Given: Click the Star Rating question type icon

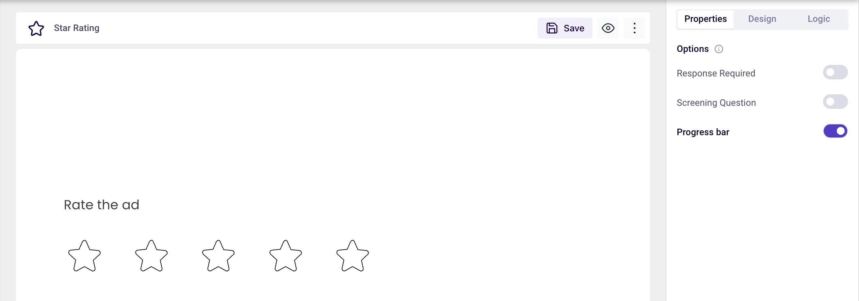Looking at the screenshot, I should click(36, 28).
